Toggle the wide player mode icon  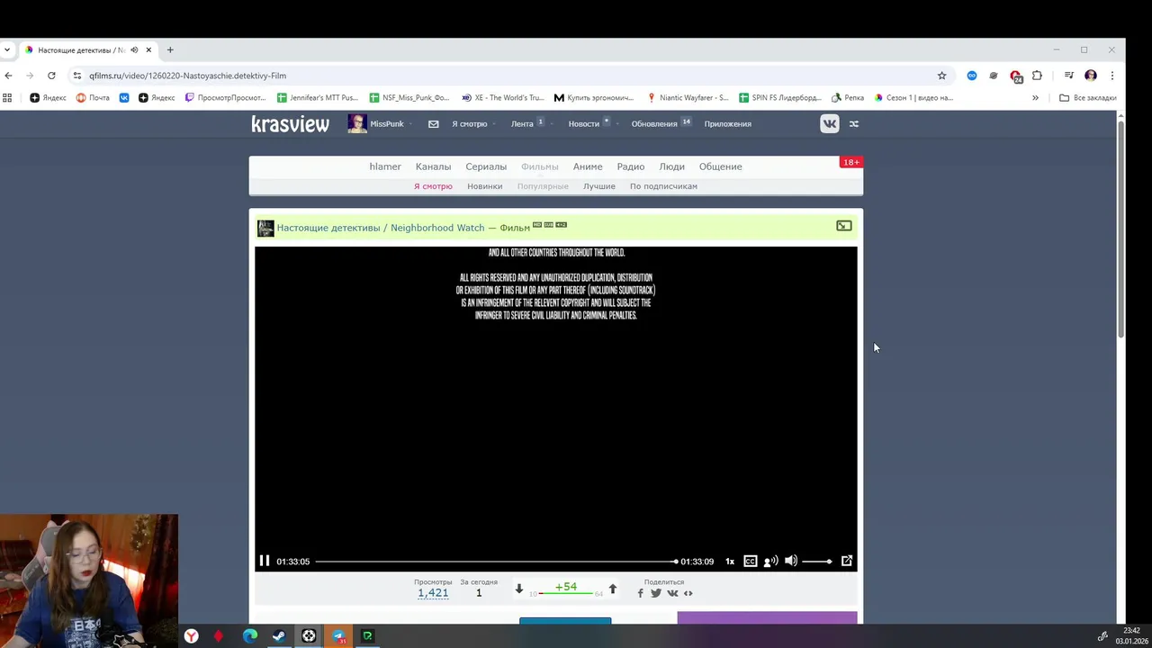point(844,226)
